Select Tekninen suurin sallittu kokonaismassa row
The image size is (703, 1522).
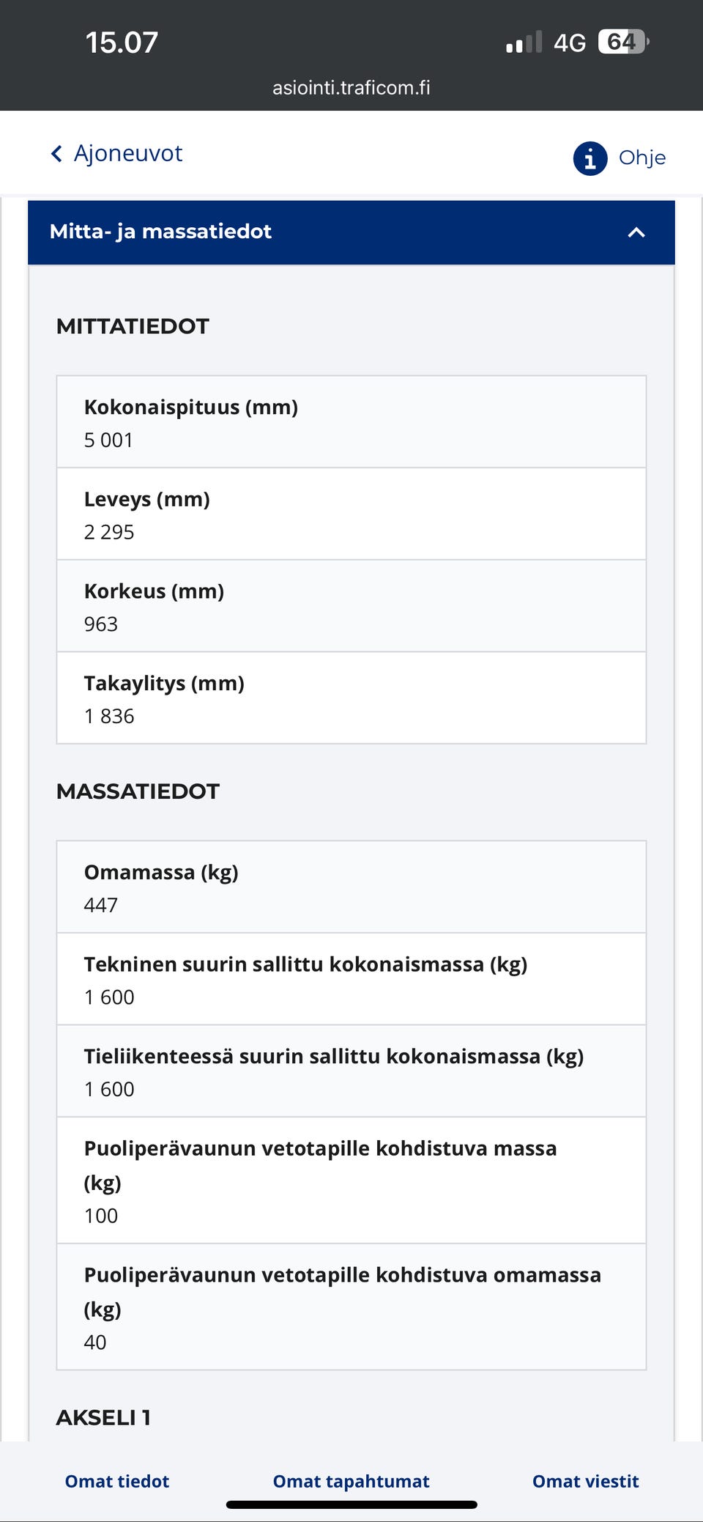351,980
